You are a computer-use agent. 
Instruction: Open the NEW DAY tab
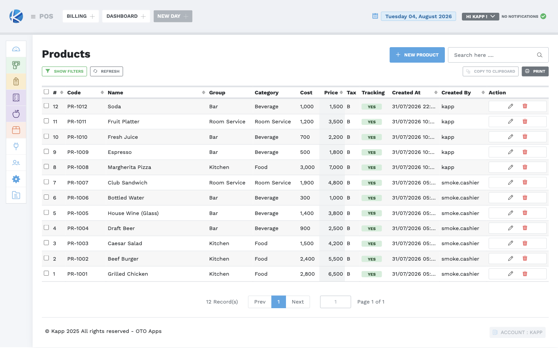173,16
